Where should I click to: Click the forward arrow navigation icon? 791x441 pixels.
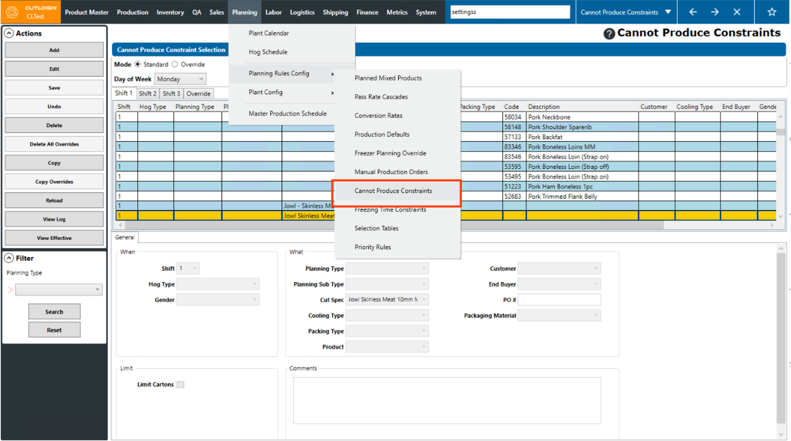[x=714, y=12]
